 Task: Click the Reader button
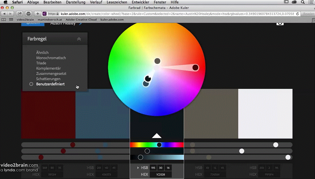click(308, 14)
